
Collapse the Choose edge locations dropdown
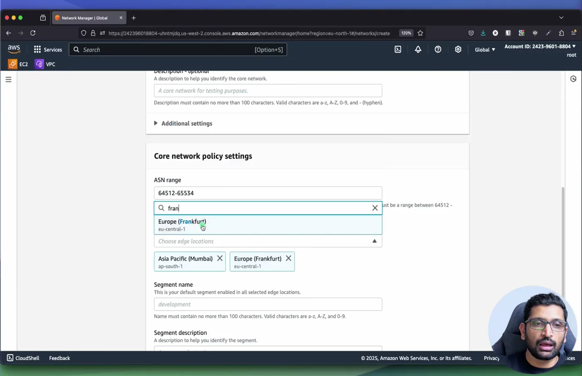coord(374,241)
